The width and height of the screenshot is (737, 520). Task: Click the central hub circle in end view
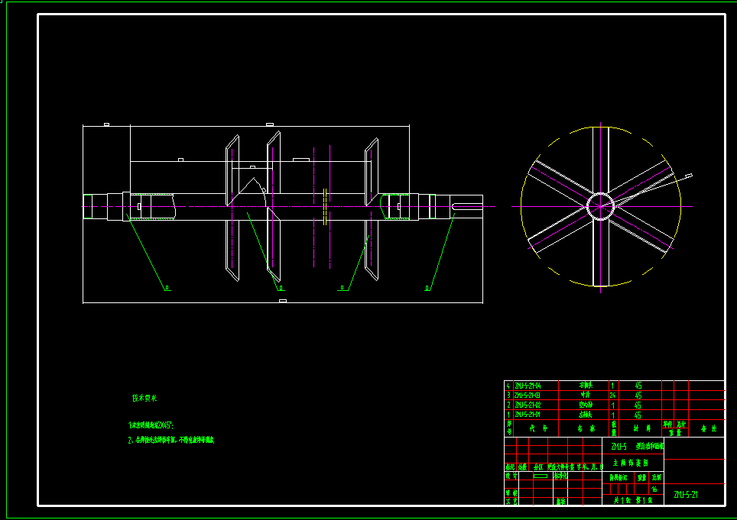coord(600,206)
